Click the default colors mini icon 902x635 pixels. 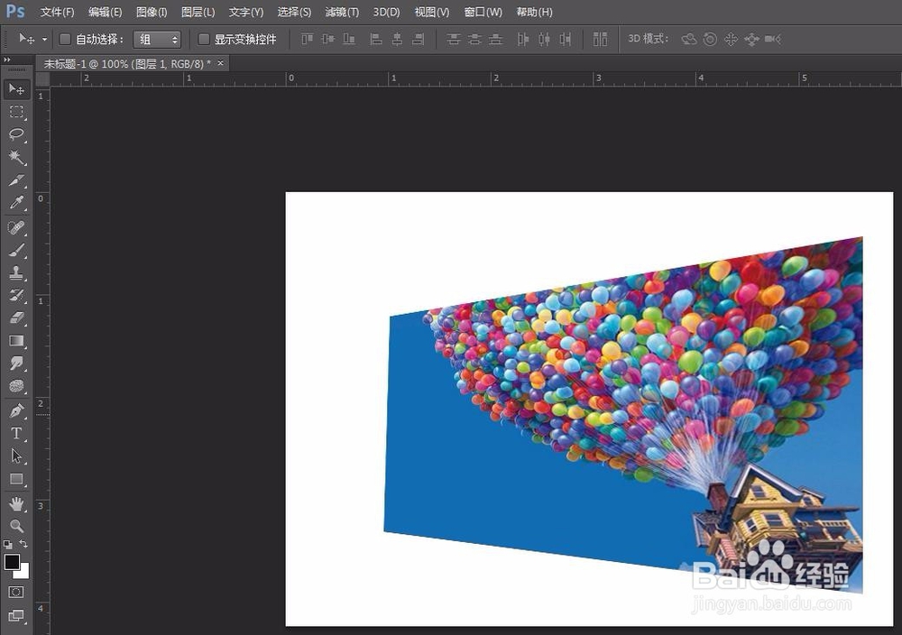click(7, 544)
